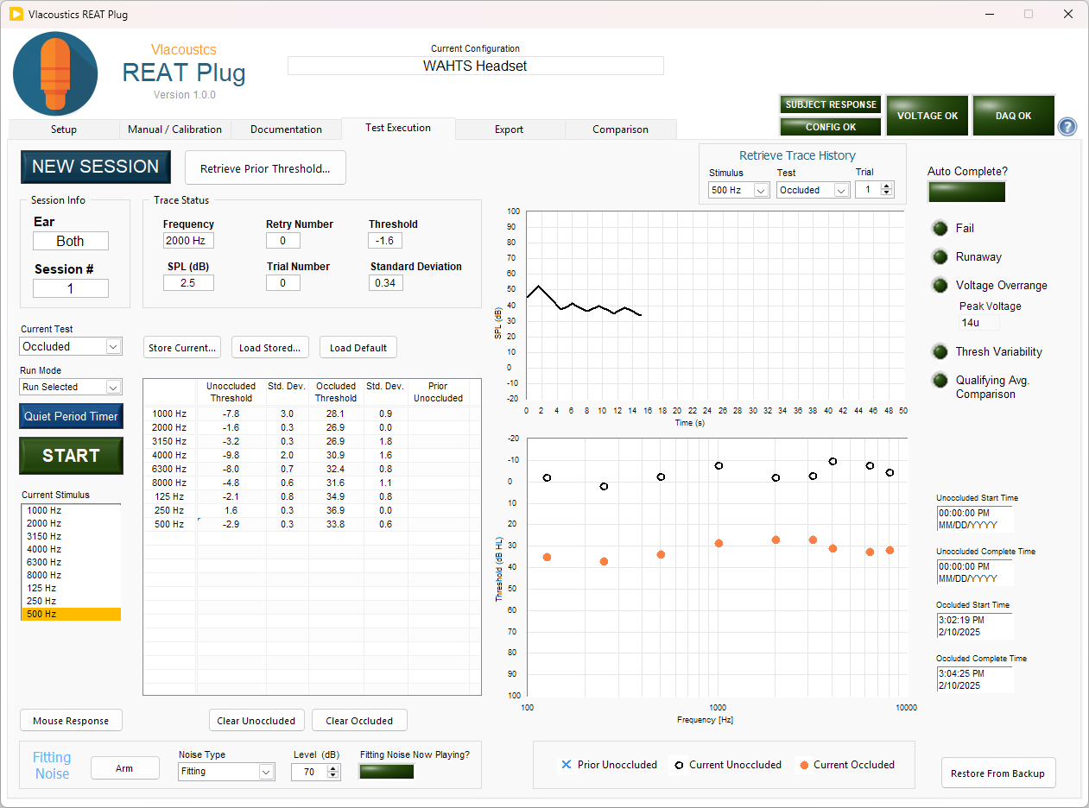The image size is (1089, 808).
Task: Select 250 Hz in Current Stimulus list
Action: point(71,601)
